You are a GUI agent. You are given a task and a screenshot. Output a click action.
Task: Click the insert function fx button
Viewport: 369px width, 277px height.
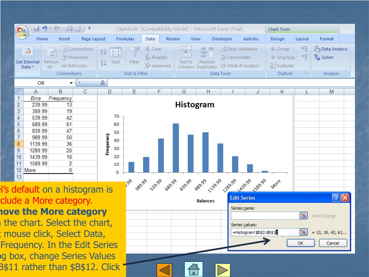coord(103,83)
